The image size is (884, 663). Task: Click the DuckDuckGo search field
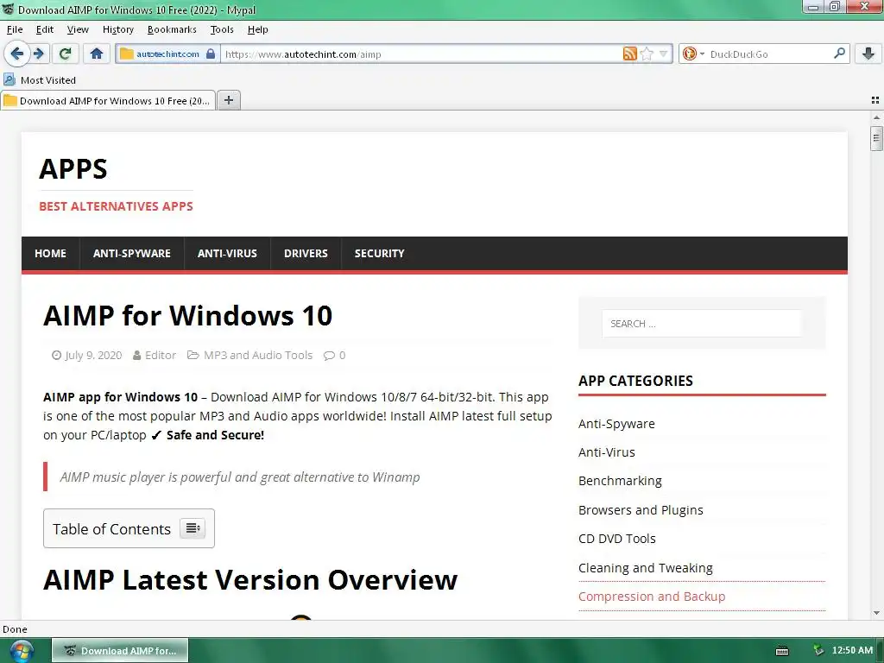tap(769, 54)
